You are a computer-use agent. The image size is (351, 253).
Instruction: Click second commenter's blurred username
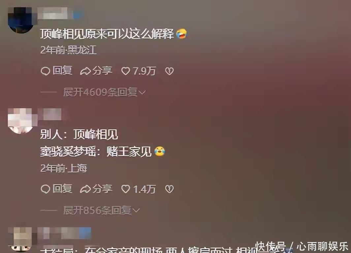pyautogui.click(x=50, y=114)
